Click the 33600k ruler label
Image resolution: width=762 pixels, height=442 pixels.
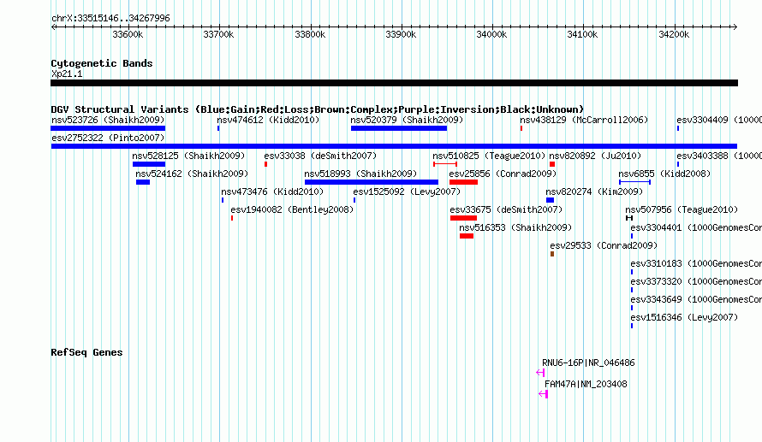click(128, 34)
